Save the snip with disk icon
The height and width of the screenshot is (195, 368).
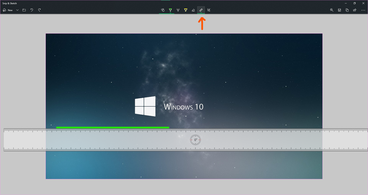[339, 10]
